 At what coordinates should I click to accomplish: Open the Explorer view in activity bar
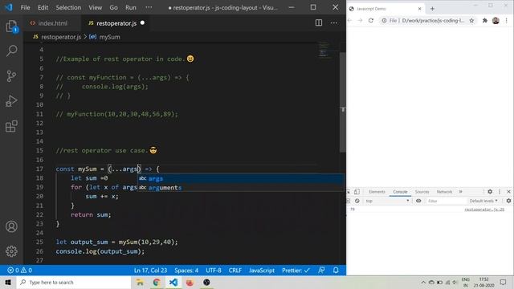(11, 26)
